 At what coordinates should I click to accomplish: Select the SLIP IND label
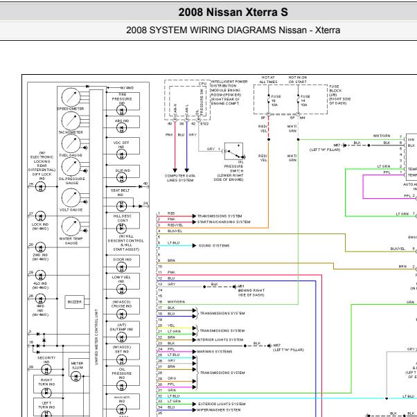[123, 170]
